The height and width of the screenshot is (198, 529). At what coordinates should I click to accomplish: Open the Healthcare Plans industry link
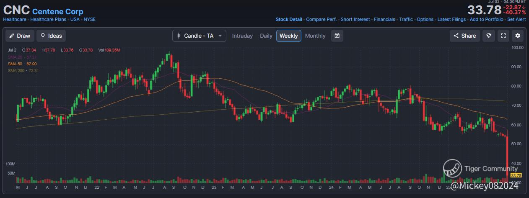click(49, 19)
